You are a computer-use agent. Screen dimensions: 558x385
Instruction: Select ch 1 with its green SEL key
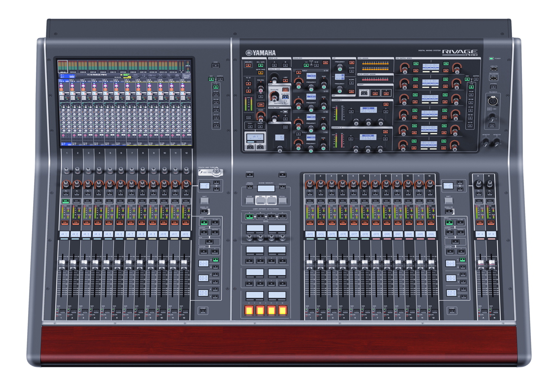(65, 201)
